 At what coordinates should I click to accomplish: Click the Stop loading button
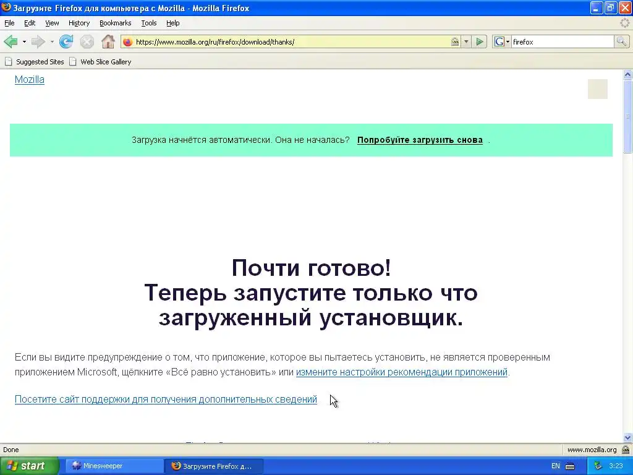coord(87,41)
